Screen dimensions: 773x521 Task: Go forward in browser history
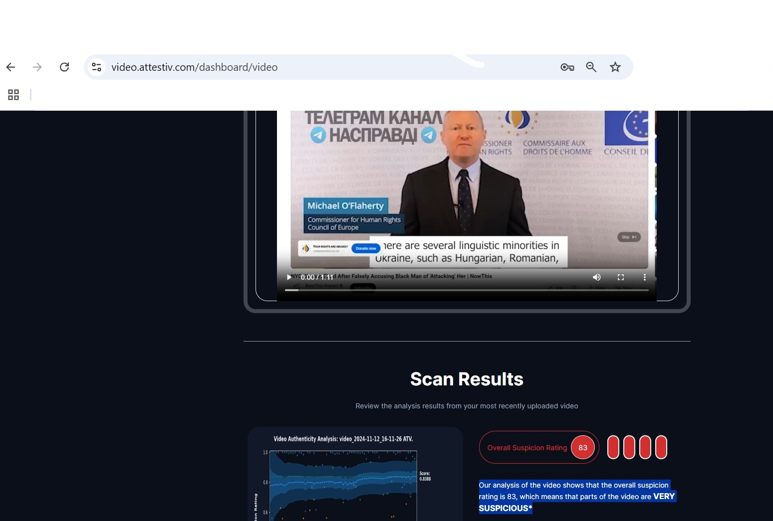(x=37, y=67)
